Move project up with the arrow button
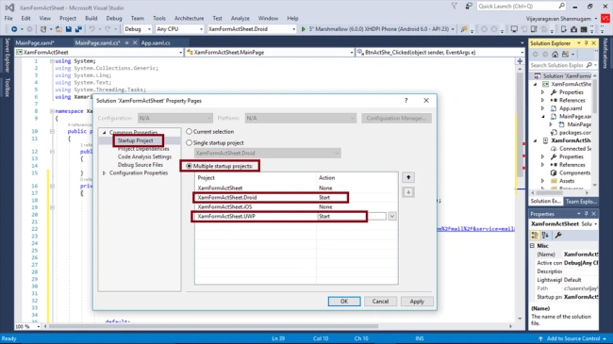Screen dimensions: 613x344 (x=408, y=177)
